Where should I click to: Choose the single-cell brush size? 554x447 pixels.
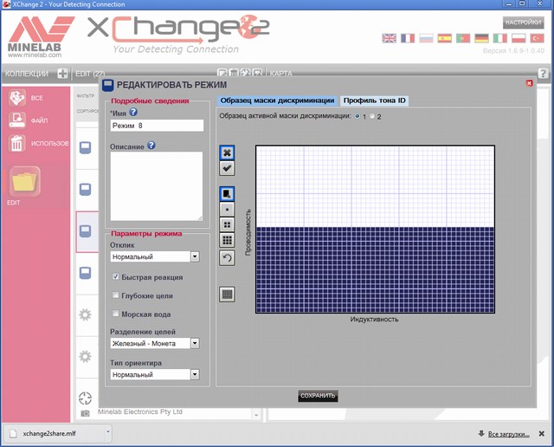[x=227, y=209]
